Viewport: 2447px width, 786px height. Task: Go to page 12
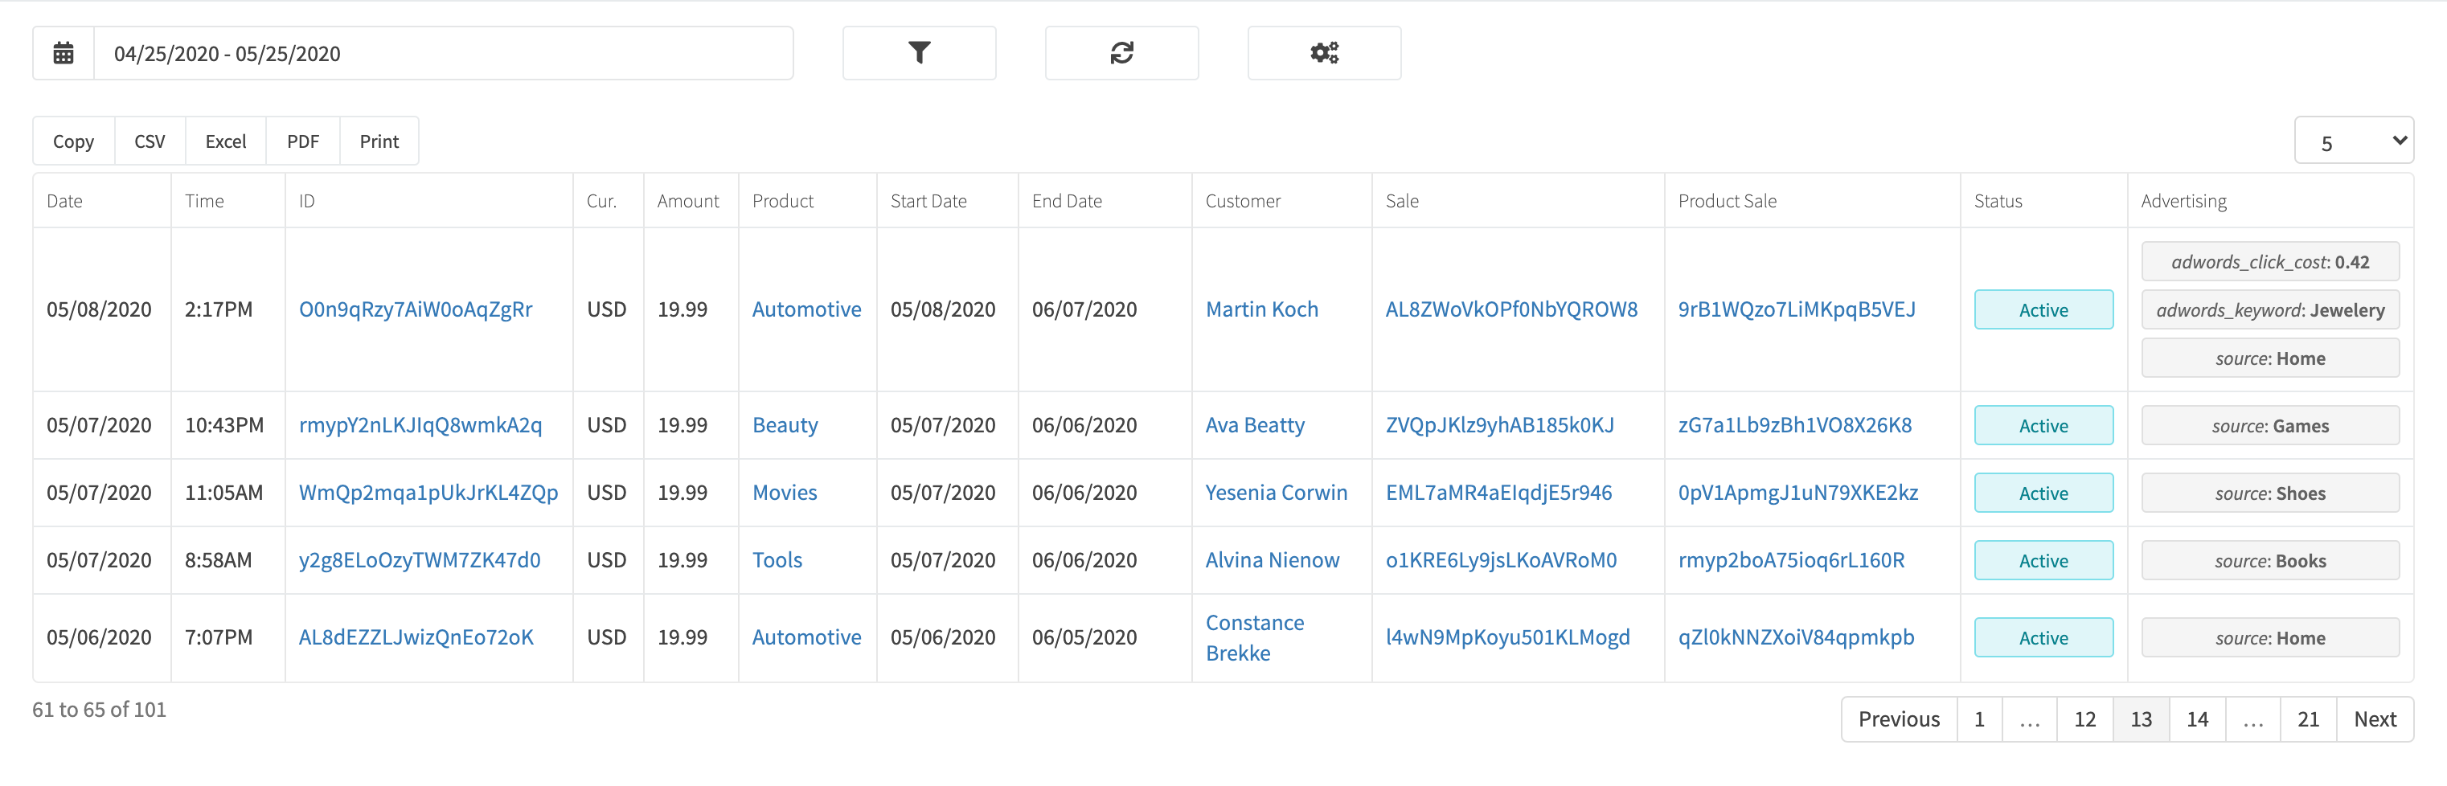tap(2084, 719)
